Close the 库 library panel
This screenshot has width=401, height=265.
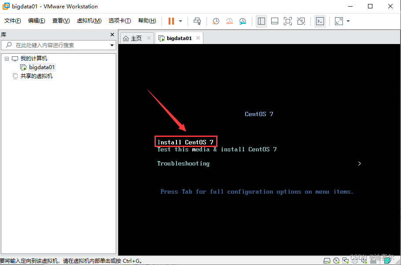pos(112,34)
